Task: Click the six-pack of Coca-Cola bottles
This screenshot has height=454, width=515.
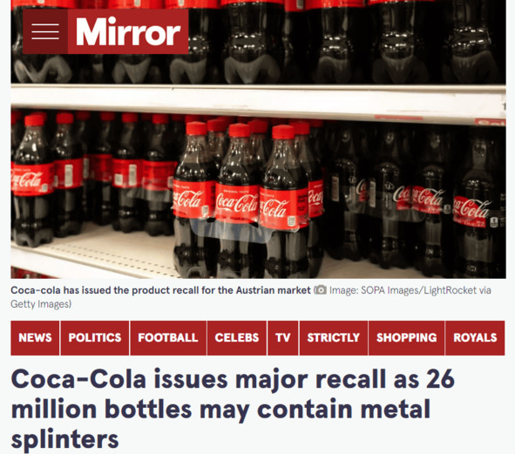Action: 248,200
